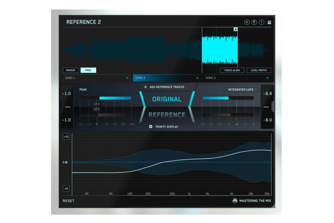Open the question mark help icon
Screen dimensions: 334x223
261,22
